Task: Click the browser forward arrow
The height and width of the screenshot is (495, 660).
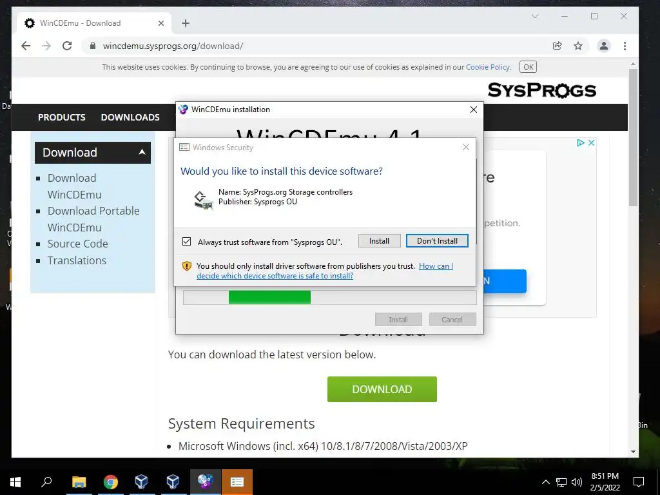Action: click(46, 46)
